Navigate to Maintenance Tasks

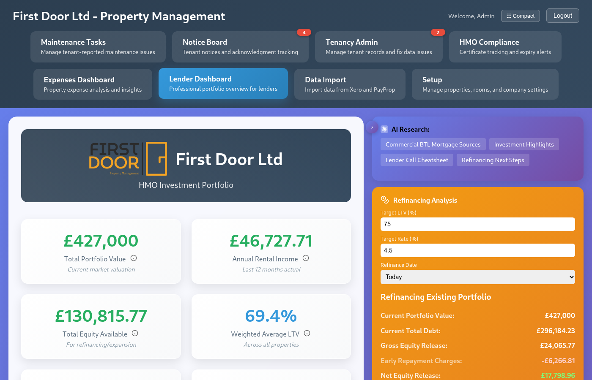[98, 46]
